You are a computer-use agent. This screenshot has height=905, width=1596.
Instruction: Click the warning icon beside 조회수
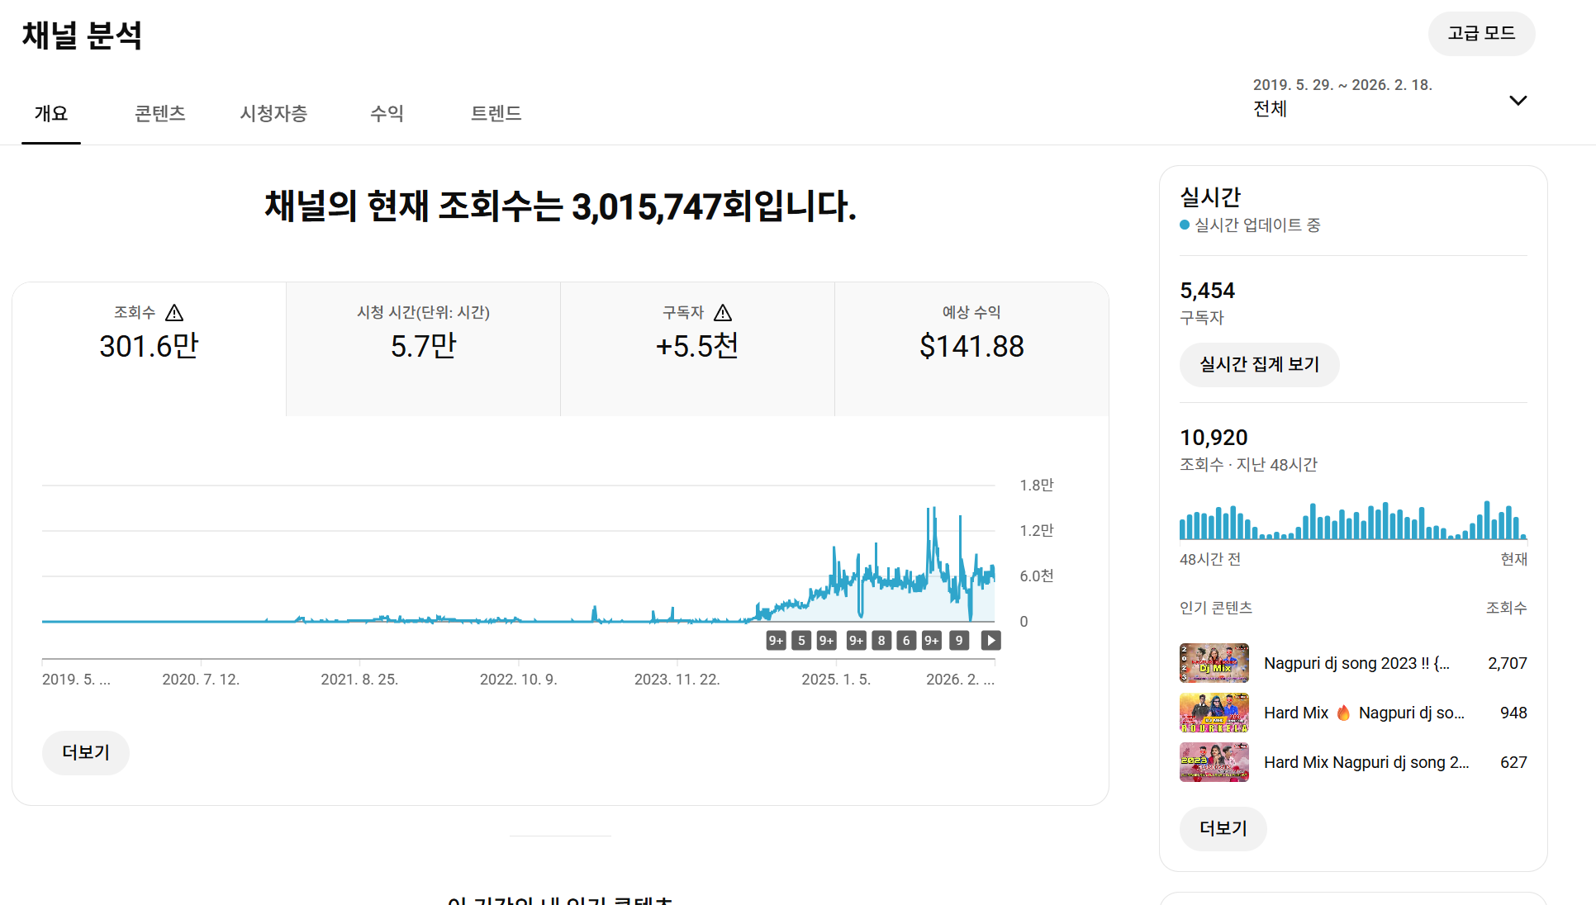click(x=174, y=313)
